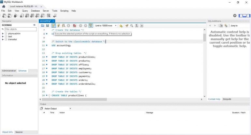Close Local instance MySQL80 connection tab
Image resolution: width=251 pixels, height=135 pixels.
point(41,7)
